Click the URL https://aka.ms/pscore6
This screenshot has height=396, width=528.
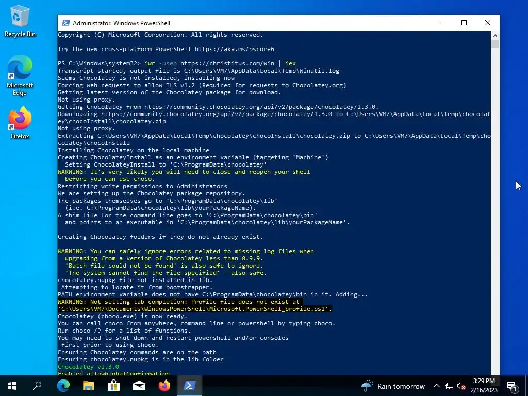tap(235, 49)
